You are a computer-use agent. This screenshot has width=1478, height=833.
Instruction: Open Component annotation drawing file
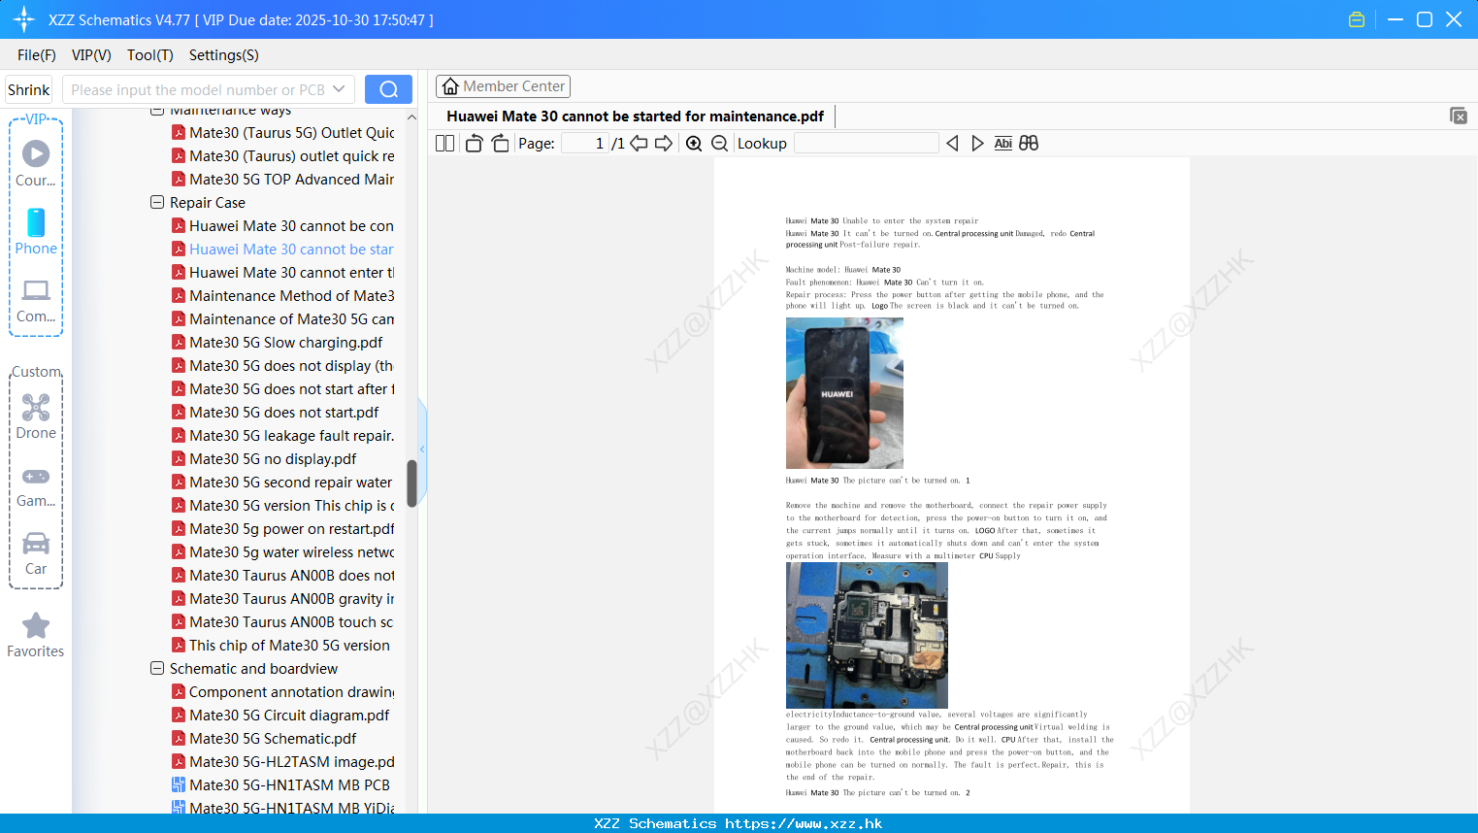click(x=283, y=692)
